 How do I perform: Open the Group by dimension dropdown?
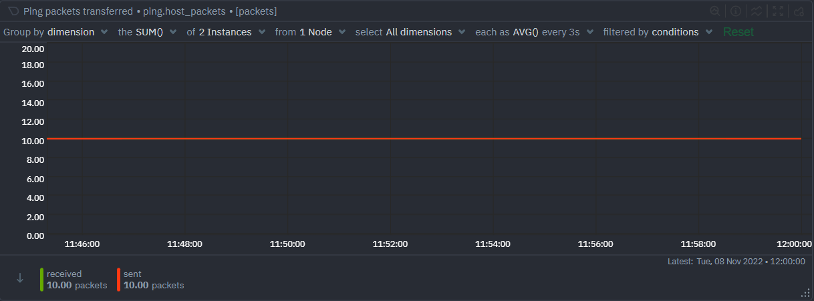coord(55,32)
